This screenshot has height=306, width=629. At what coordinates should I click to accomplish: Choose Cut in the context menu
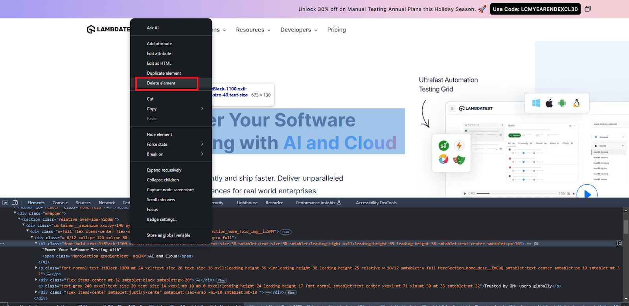pyautogui.click(x=171, y=99)
